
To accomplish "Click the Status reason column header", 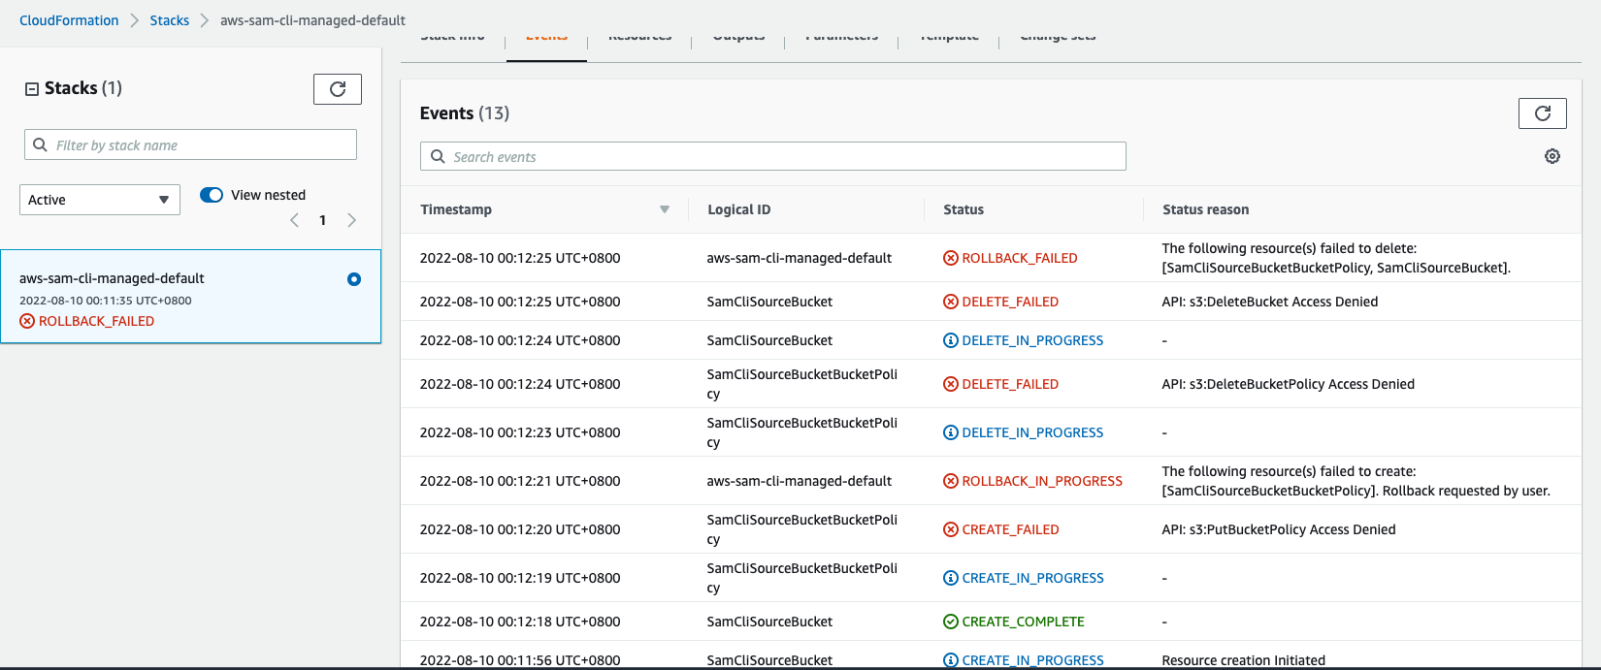I will point(1205,209).
